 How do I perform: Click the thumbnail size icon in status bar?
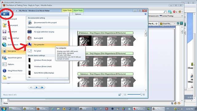(x=120, y=94)
